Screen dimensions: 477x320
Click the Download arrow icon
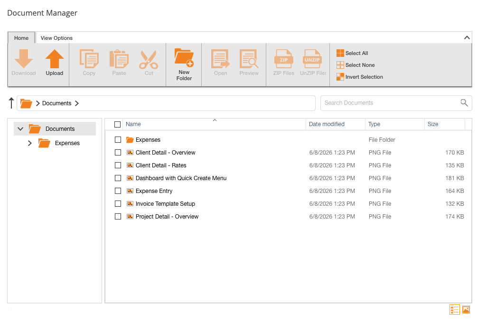tap(23, 59)
